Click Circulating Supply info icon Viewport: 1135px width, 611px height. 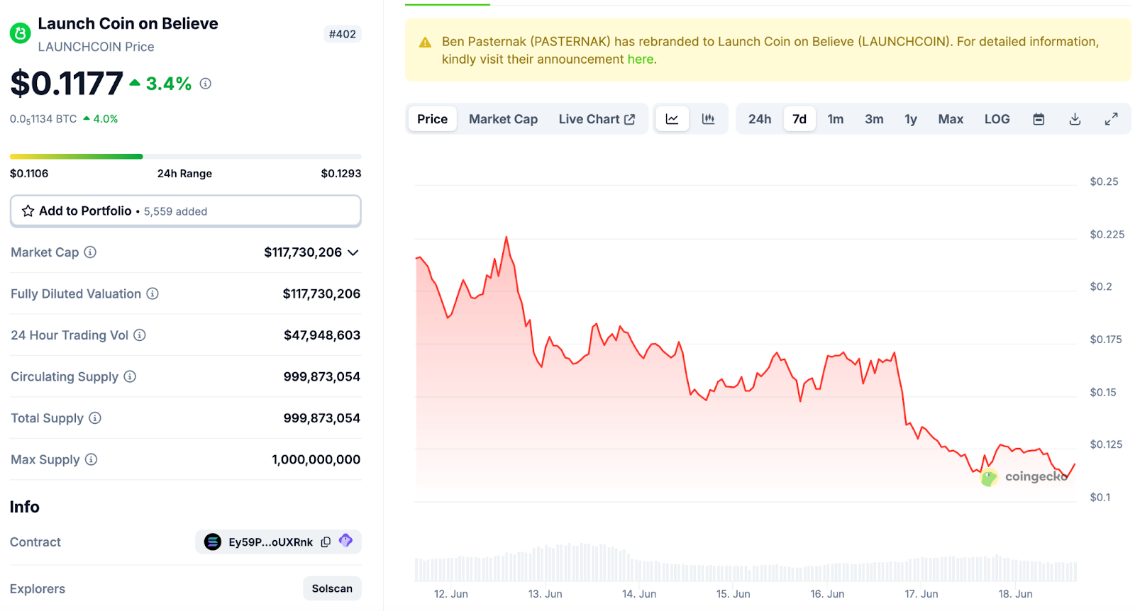coord(130,376)
